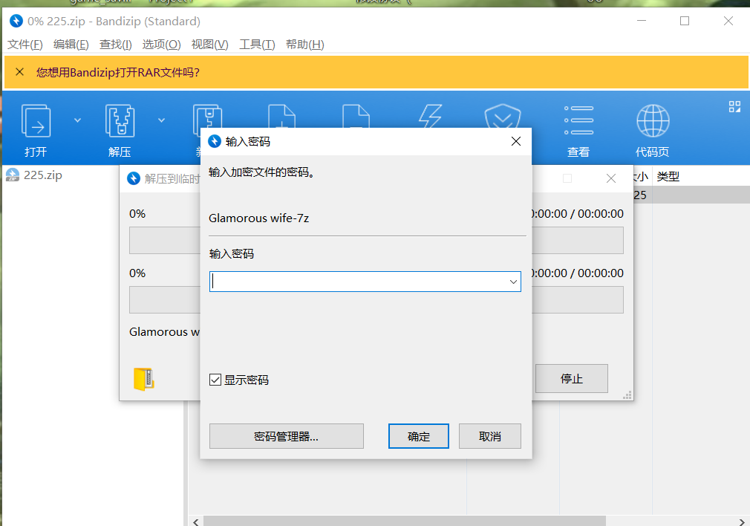
Task: Click the Bandizip icon in password dialog title
Action: 215,141
